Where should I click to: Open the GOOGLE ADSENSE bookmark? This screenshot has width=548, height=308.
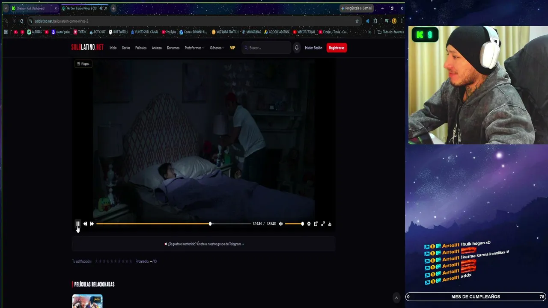tap(277, 32)
